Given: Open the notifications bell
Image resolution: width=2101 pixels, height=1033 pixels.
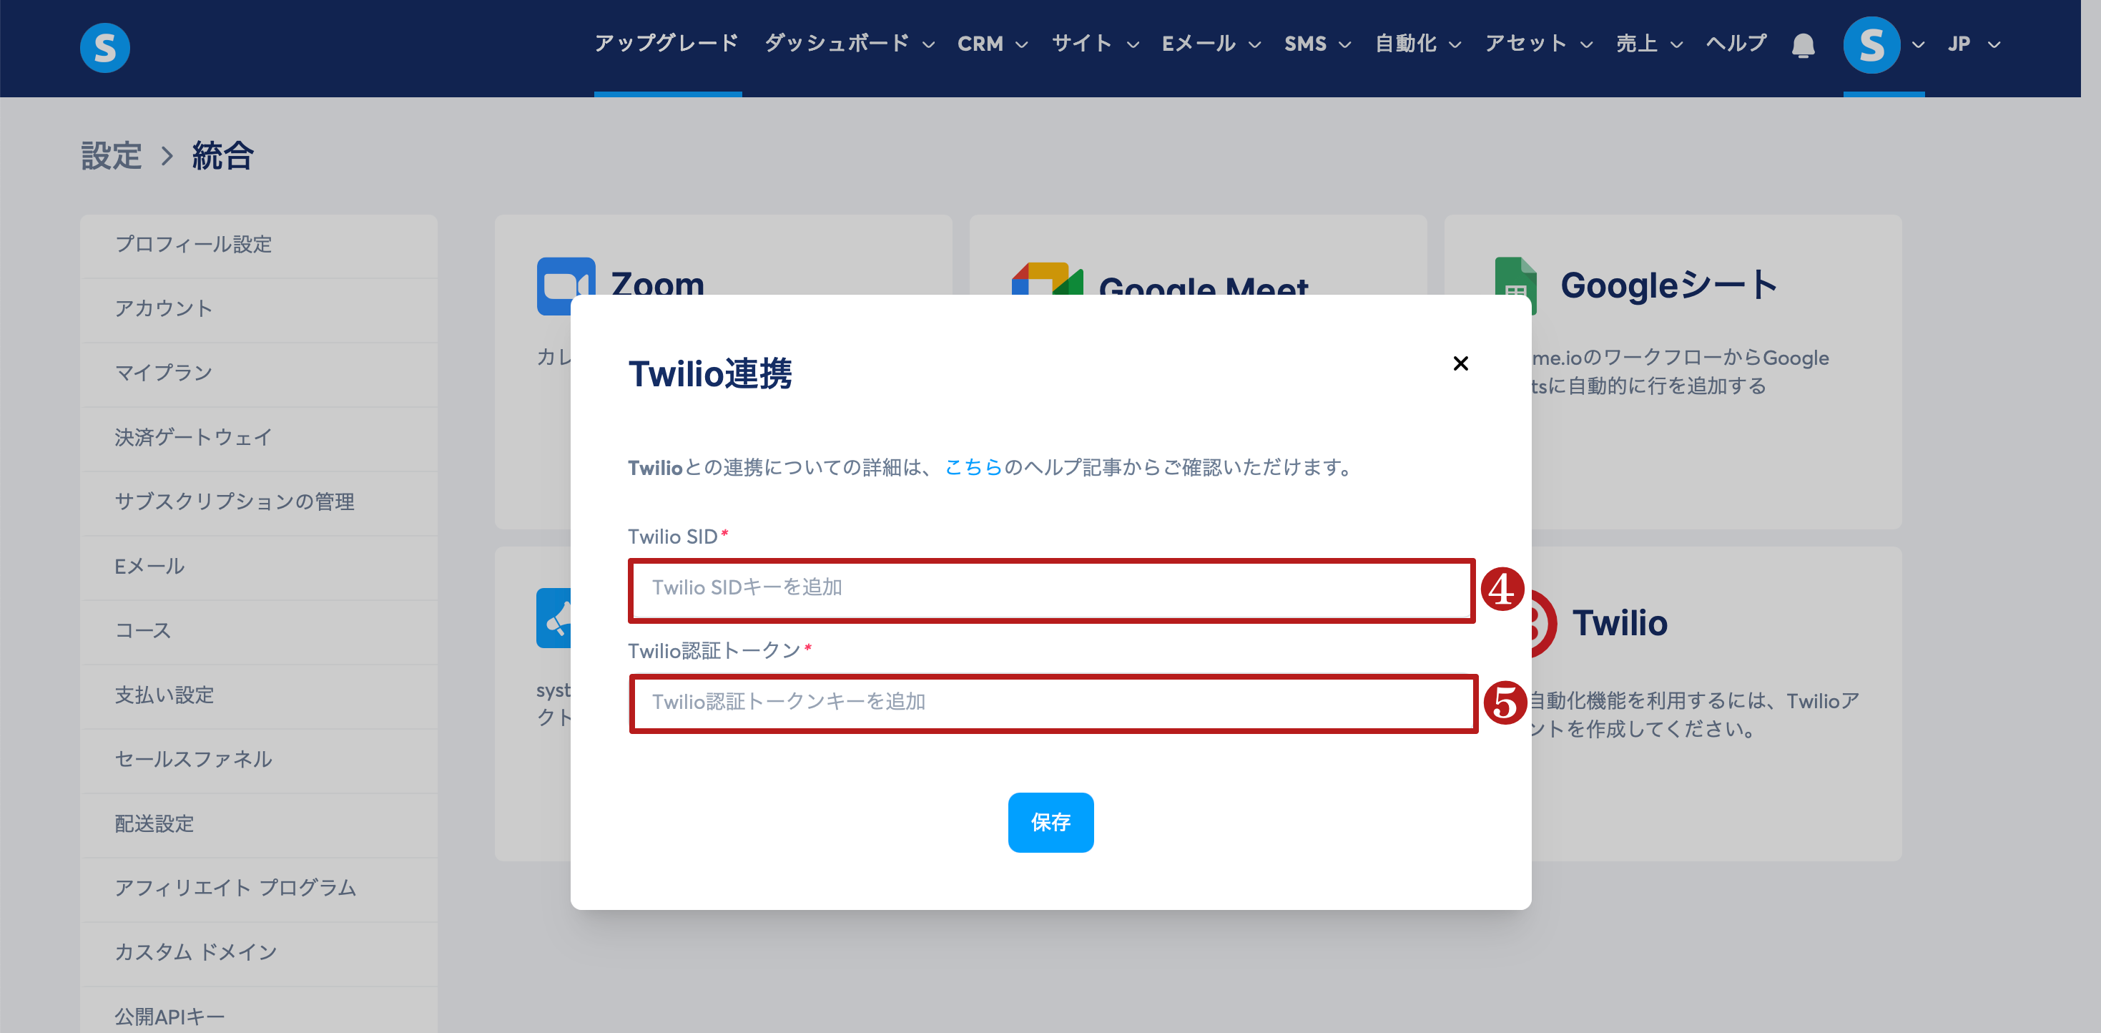Looking at the screenshot, I should click(x=1803, y=45).
